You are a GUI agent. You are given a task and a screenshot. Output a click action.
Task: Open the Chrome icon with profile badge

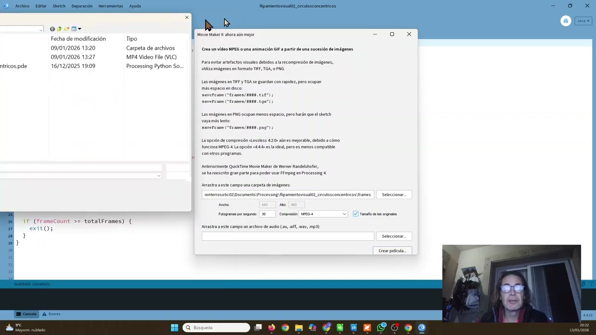click(x=326, y=328)
